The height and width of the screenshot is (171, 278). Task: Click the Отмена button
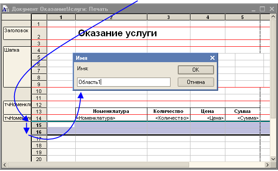pyautogui.click(x=196, y=82)
